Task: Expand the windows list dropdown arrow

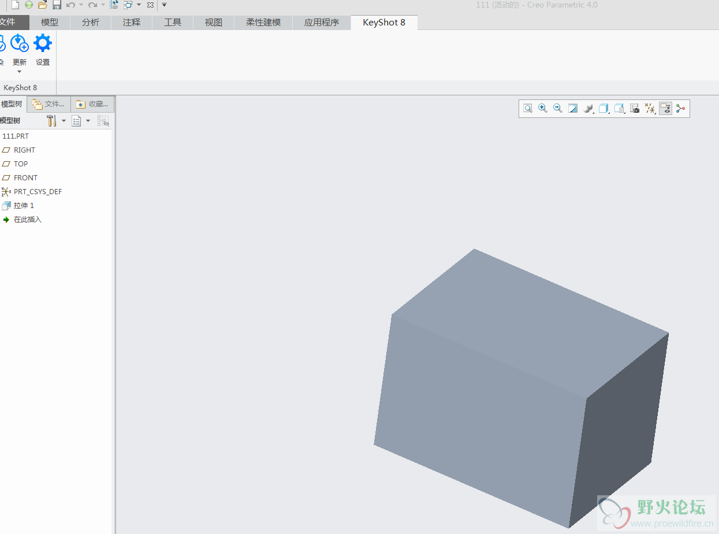Action: 139,5
